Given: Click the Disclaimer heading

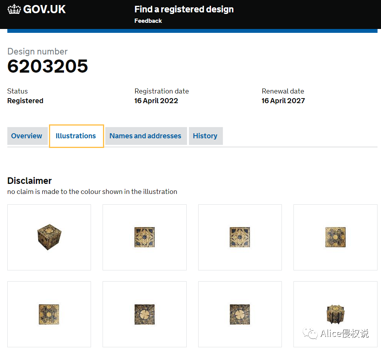Looking at the screenshot, I should 29,181.
